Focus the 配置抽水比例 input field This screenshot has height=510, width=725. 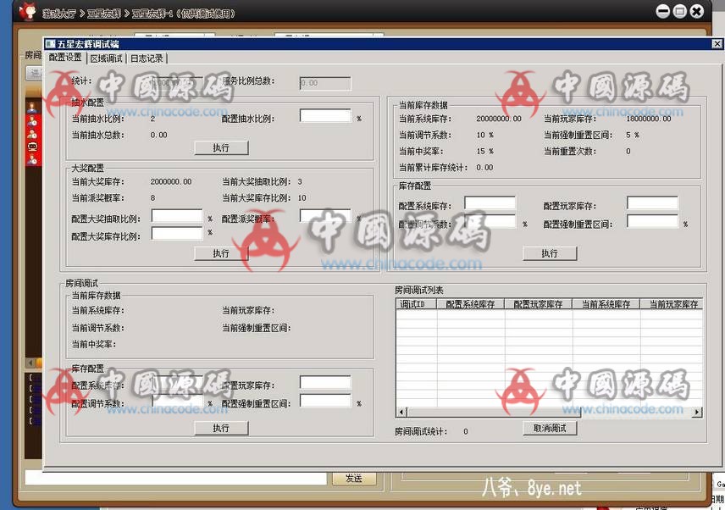325,115
